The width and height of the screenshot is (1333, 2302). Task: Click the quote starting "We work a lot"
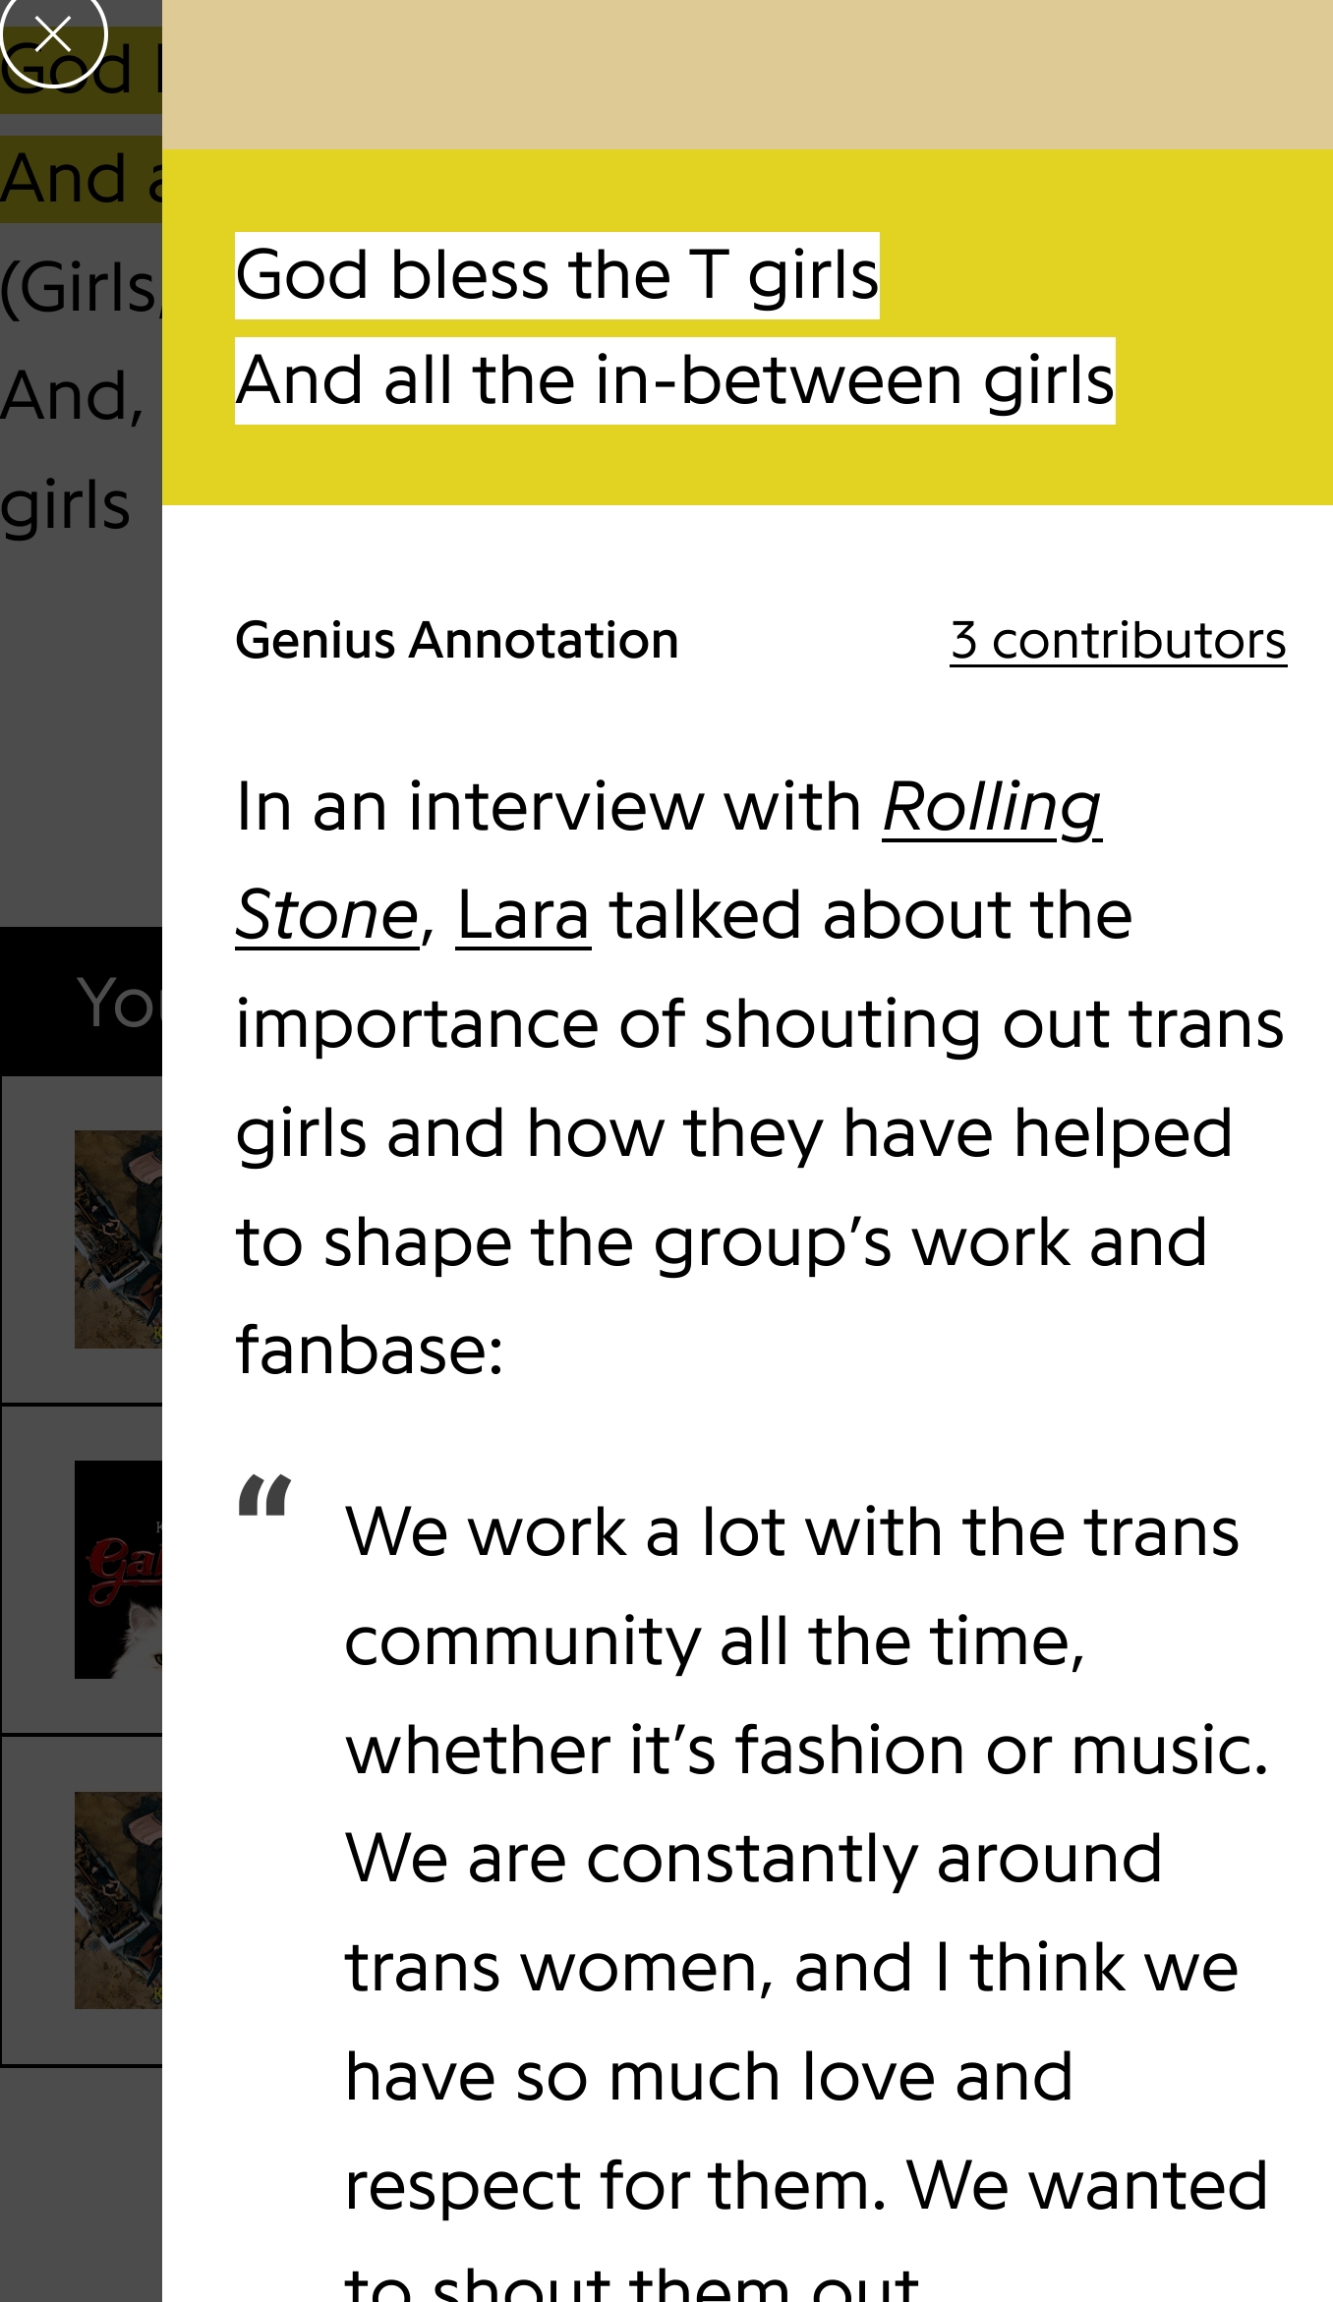point(791,1533)
